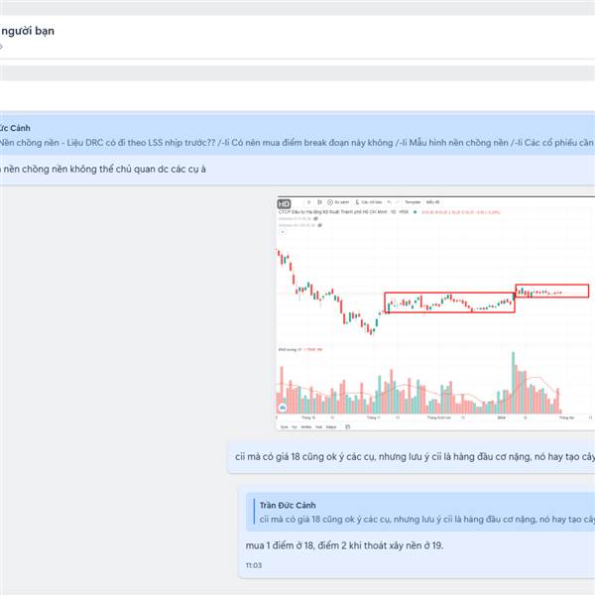Screen dimensions: 595x595
Task: Toggle first indicator eye visibility icon
Action: tap(315, 218)
